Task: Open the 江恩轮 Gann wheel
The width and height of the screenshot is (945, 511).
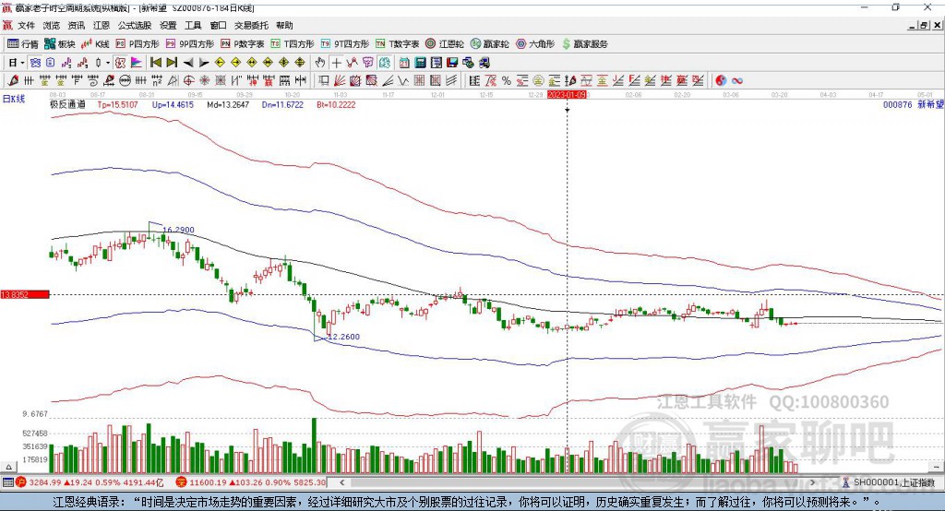Action: (445, 44)
